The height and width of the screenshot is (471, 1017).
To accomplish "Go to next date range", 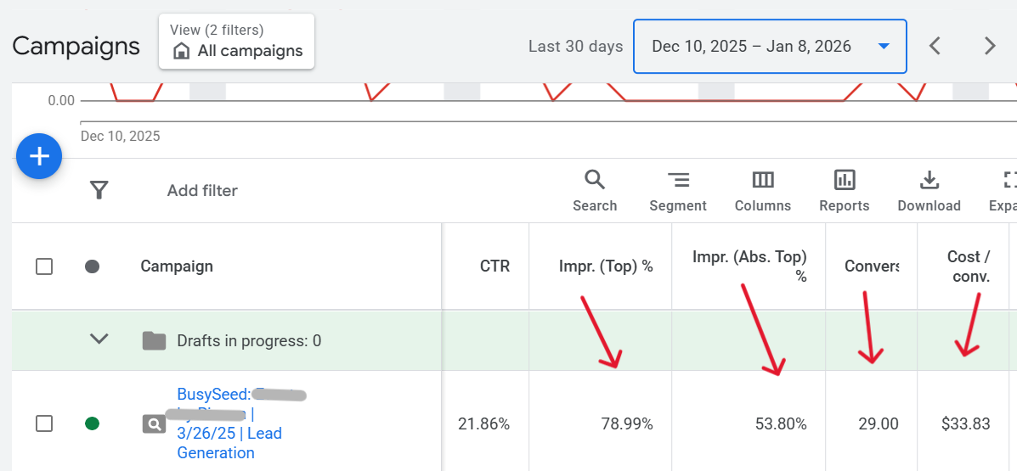I will pyautogui.click(x=990, y=46).
